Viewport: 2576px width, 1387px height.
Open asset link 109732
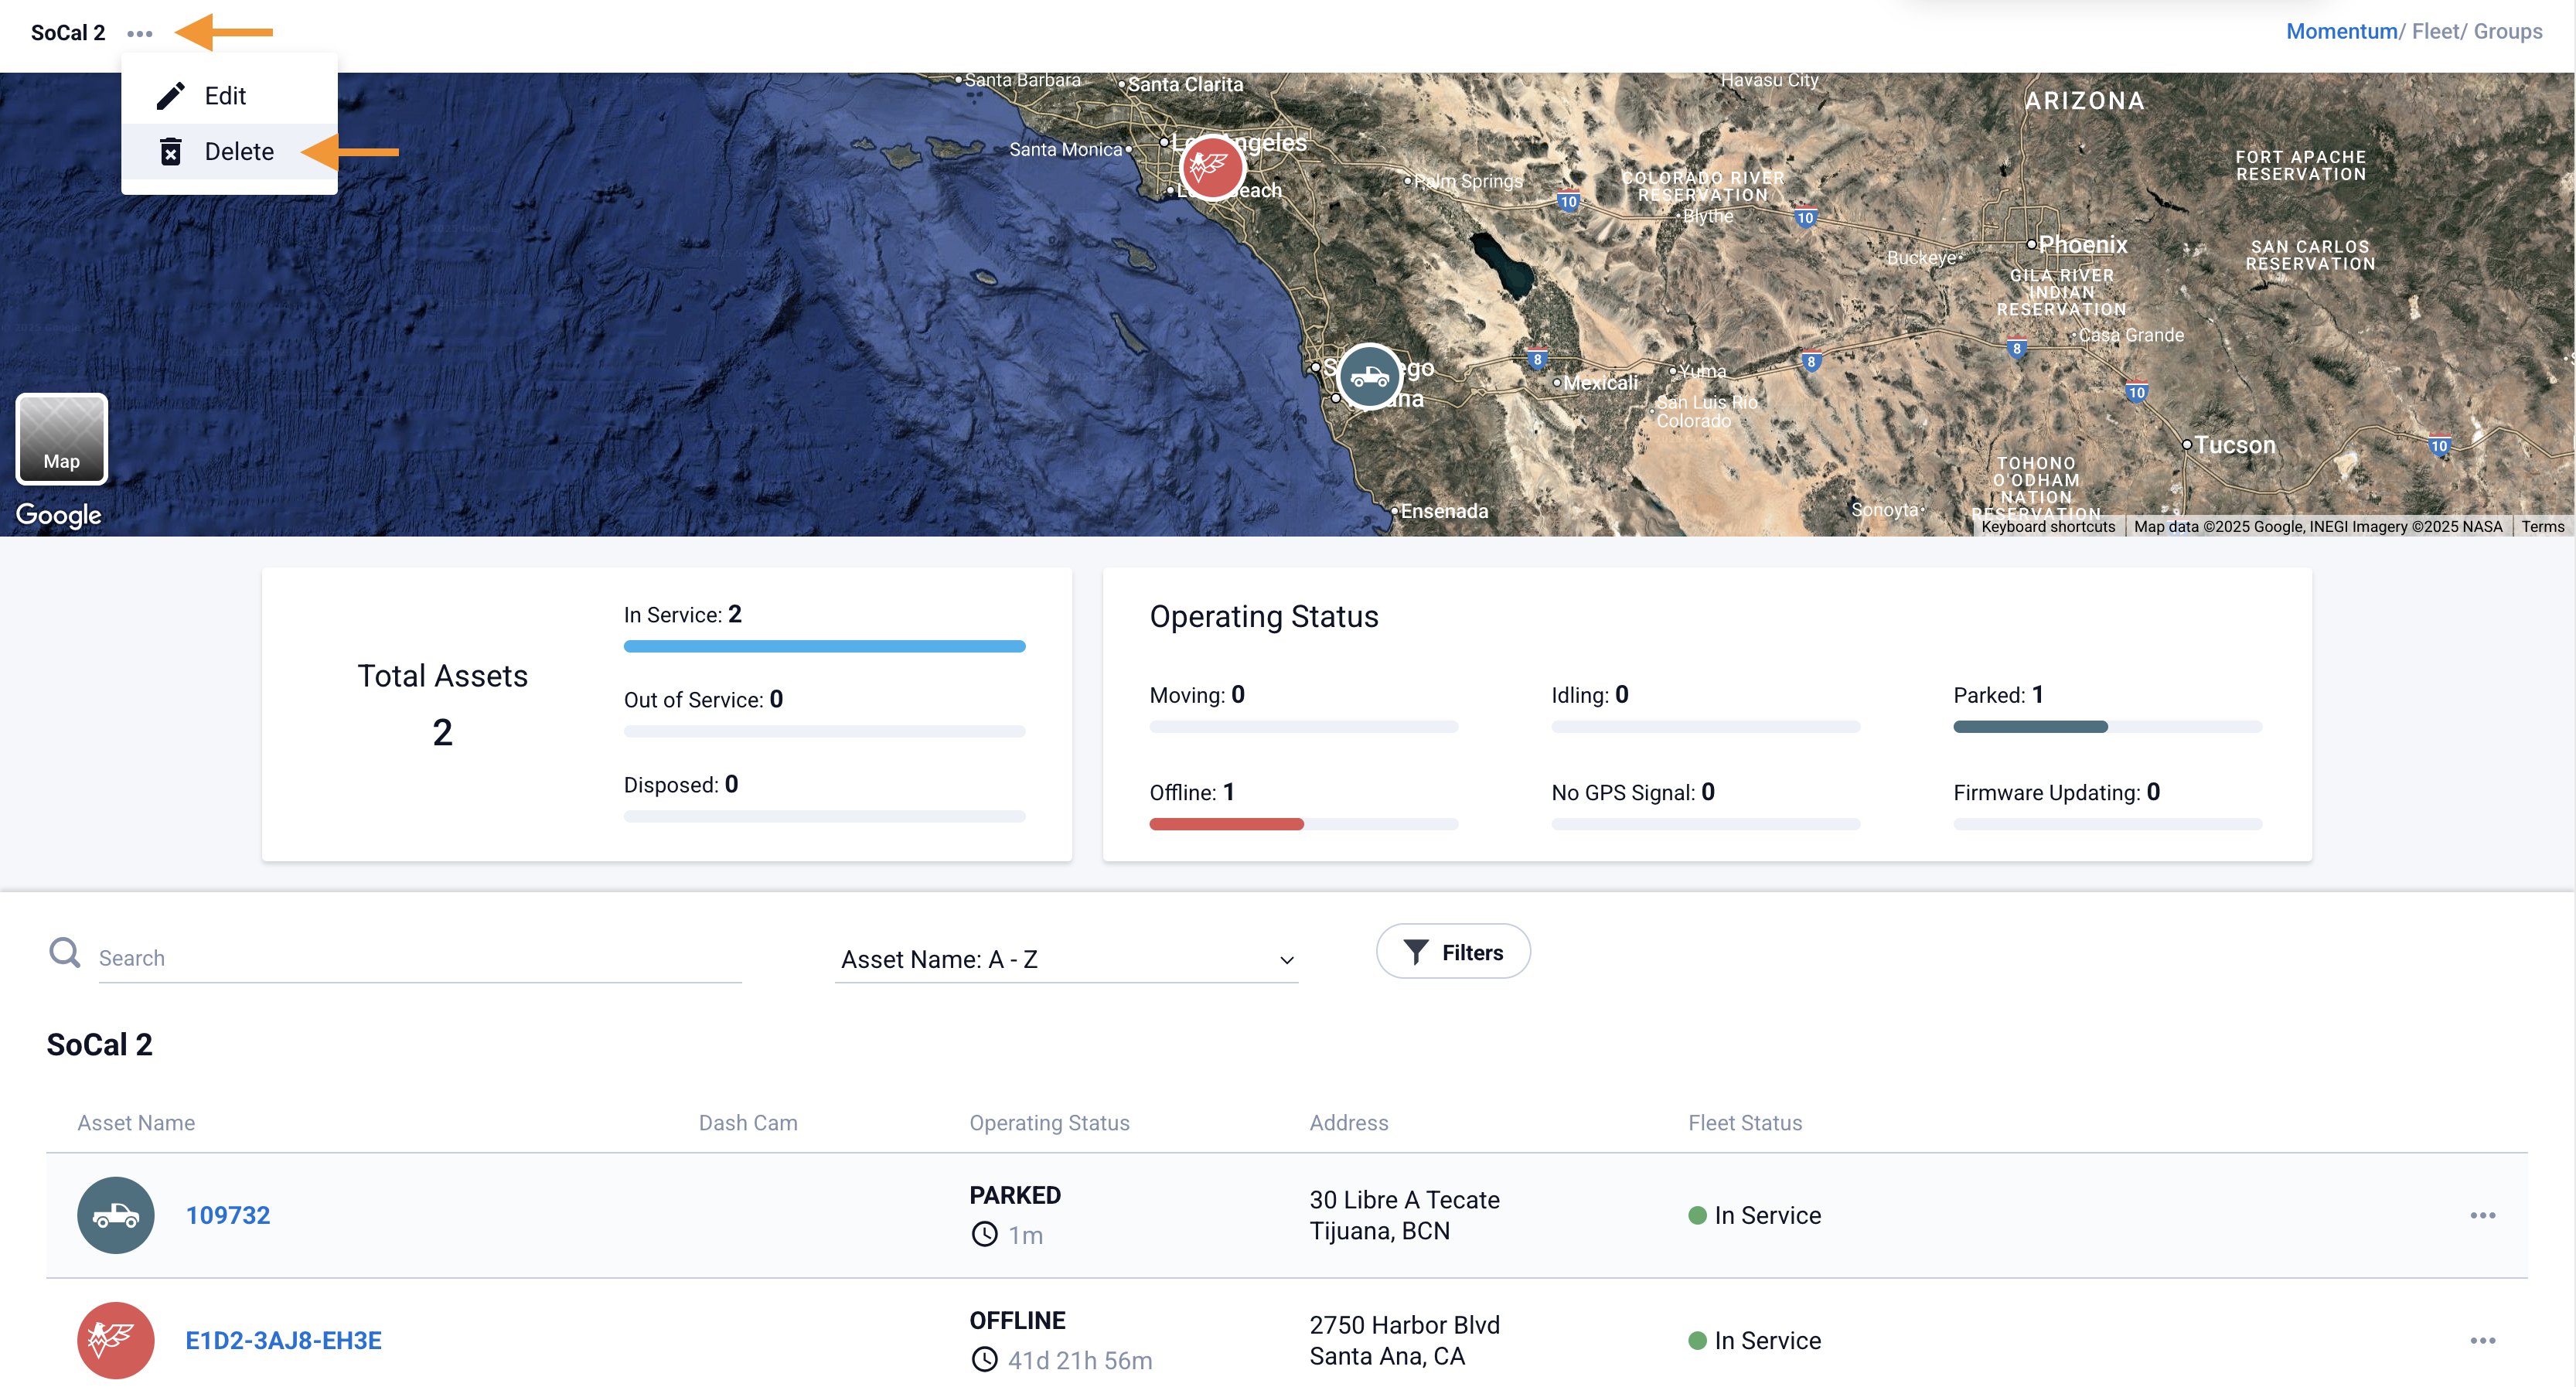228,1214
